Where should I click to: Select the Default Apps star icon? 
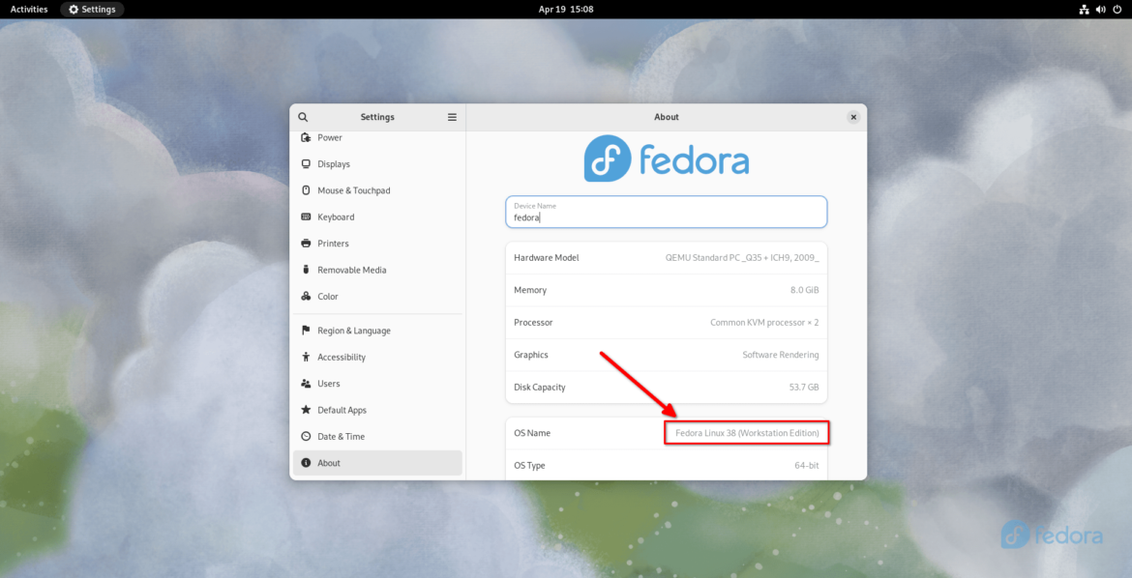point(306,410)
